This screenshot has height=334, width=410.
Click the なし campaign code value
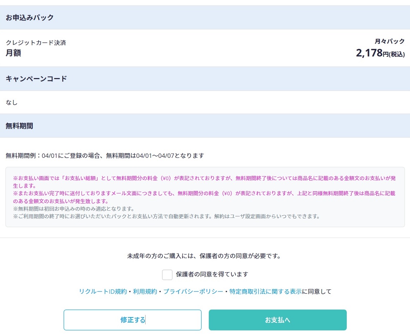point(11,102)
